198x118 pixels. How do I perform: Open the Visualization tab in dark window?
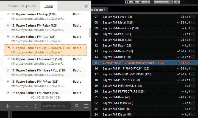point(99,10)
